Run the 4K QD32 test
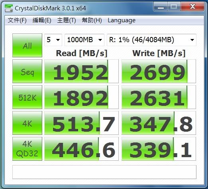 pyautogui.click(x=27, y=149)
